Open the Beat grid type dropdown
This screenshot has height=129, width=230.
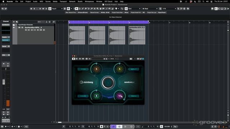click(150, 9)
